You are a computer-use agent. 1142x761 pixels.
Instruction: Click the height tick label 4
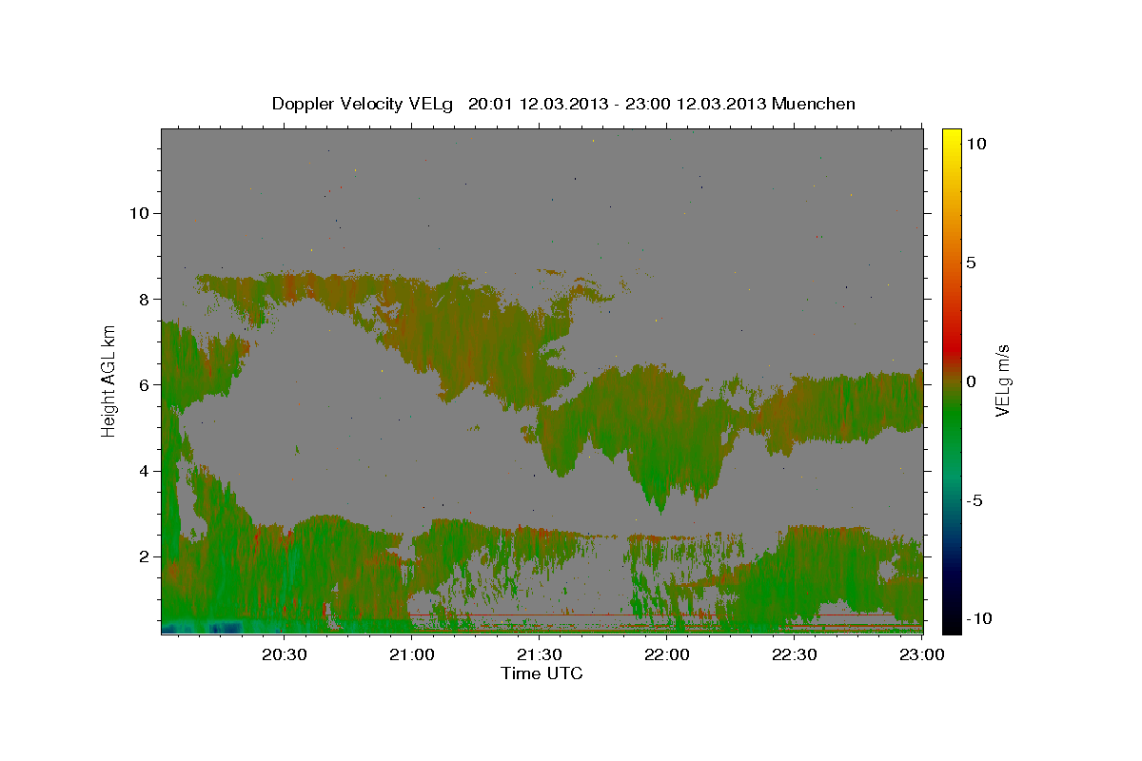click(144, 471)
